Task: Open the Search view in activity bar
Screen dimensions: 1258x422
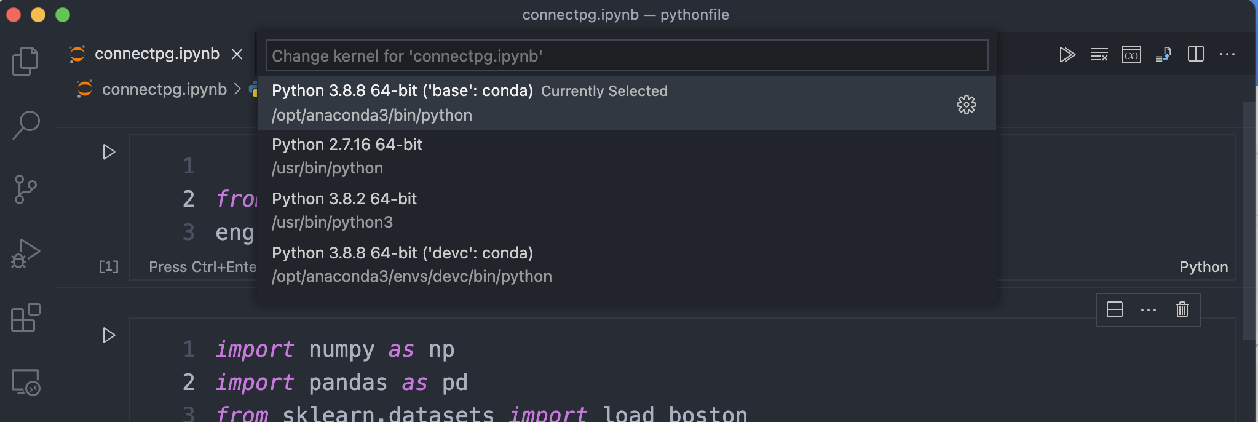Action: [26, 125]
